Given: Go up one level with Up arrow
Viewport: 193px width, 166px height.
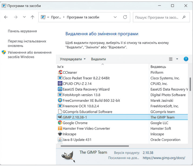Looking at the screenshot, I should click(x=33, y=17).
